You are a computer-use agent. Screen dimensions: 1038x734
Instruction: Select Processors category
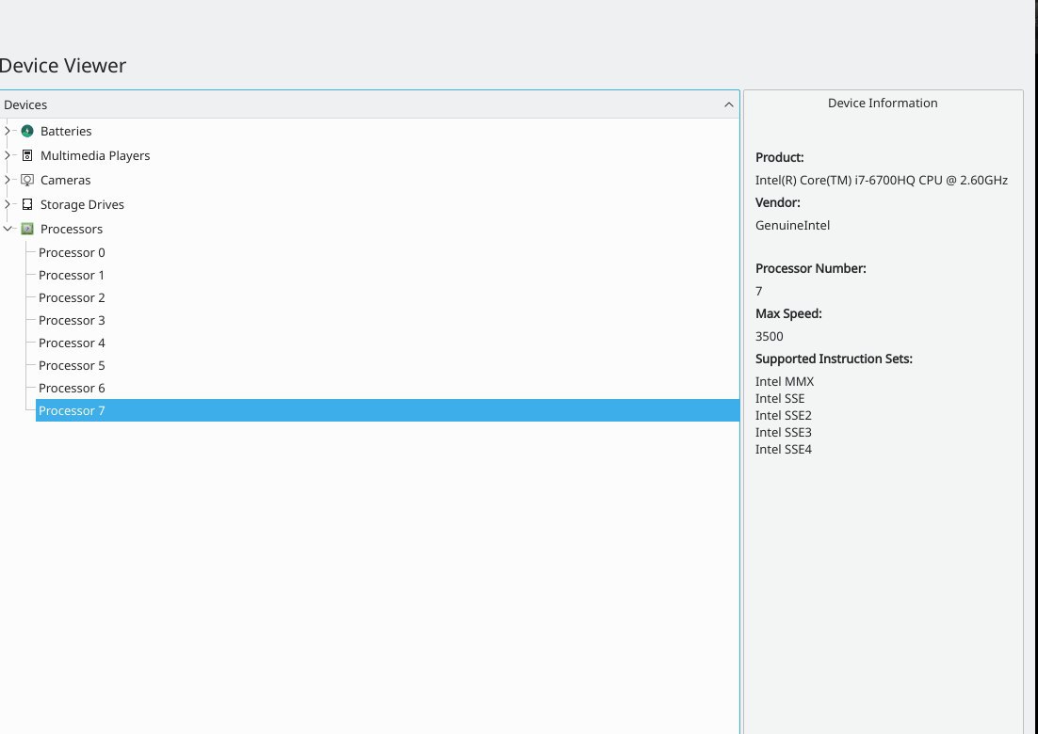pyautogui.click(x=72, y=229)
